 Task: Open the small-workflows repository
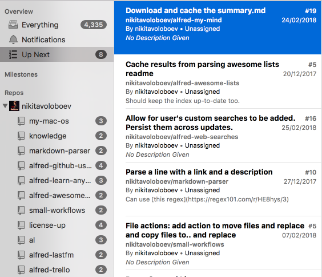(57, 210)
